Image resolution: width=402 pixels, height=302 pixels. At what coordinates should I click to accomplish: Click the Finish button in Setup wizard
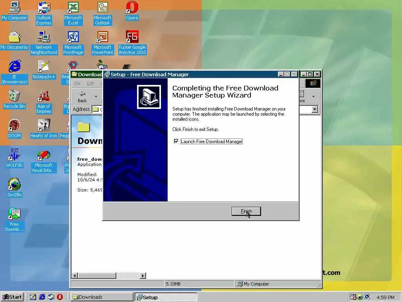click(246, 211)
